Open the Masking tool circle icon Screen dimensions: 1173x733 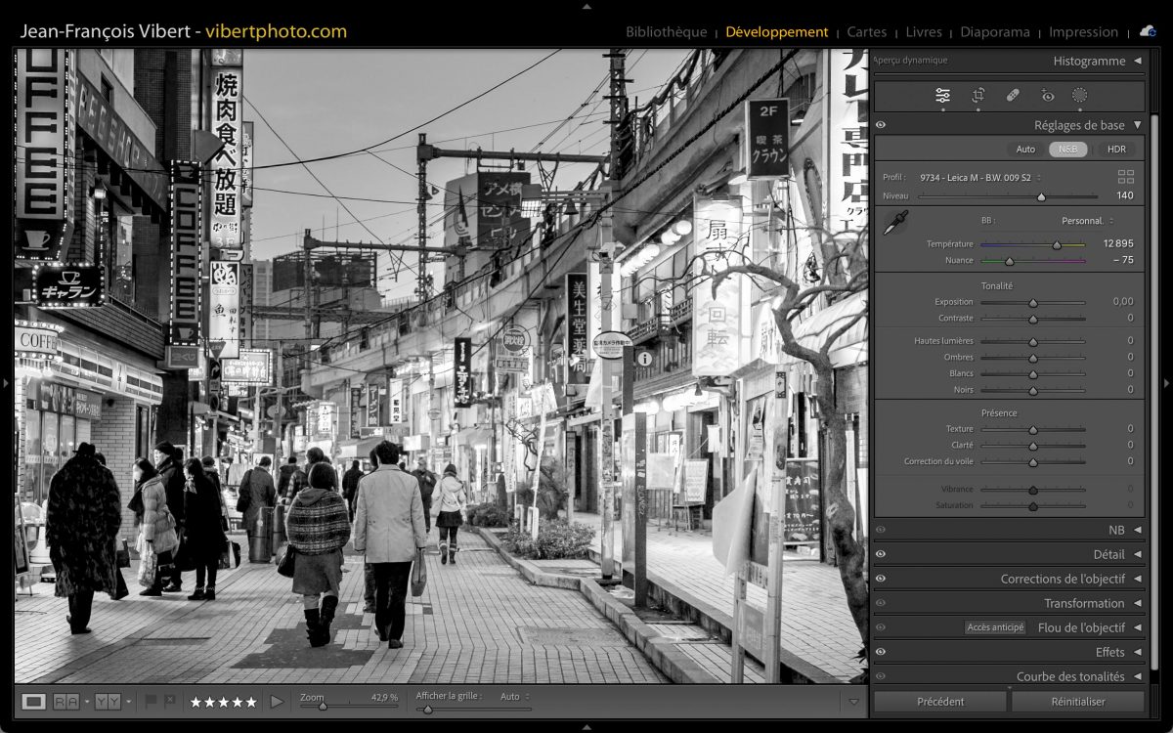[1079, 95]
